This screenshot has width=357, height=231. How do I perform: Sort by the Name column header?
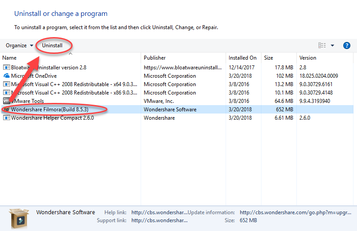tap(9, 58)
